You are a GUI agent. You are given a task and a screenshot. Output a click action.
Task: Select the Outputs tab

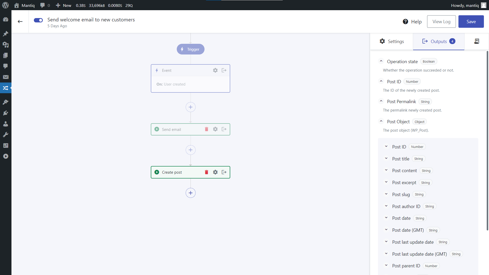click(438, 41)
